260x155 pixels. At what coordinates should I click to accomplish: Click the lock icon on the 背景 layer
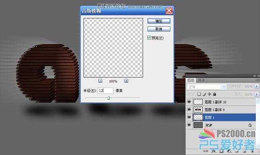click(250, 125)
